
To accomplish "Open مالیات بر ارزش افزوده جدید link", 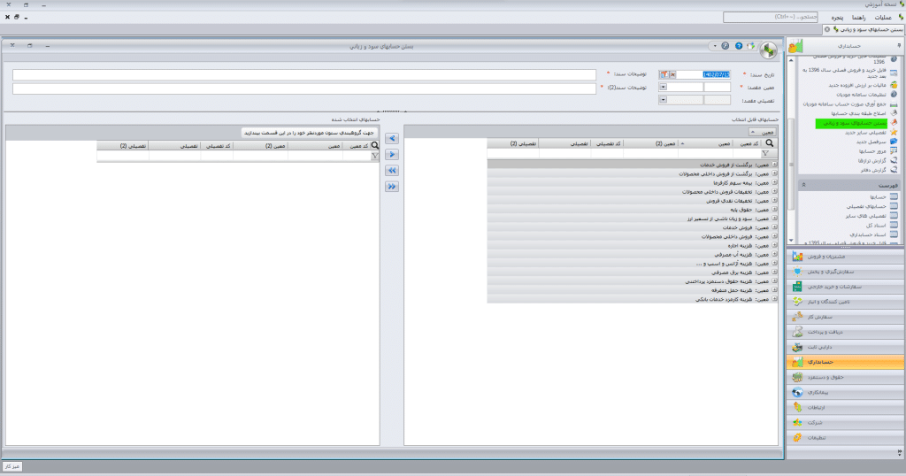I will pos(856,85).
